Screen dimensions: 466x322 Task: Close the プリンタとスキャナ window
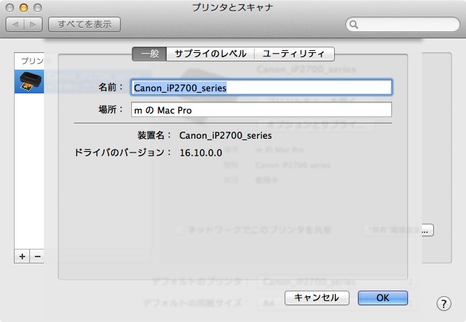coord(9,8)
